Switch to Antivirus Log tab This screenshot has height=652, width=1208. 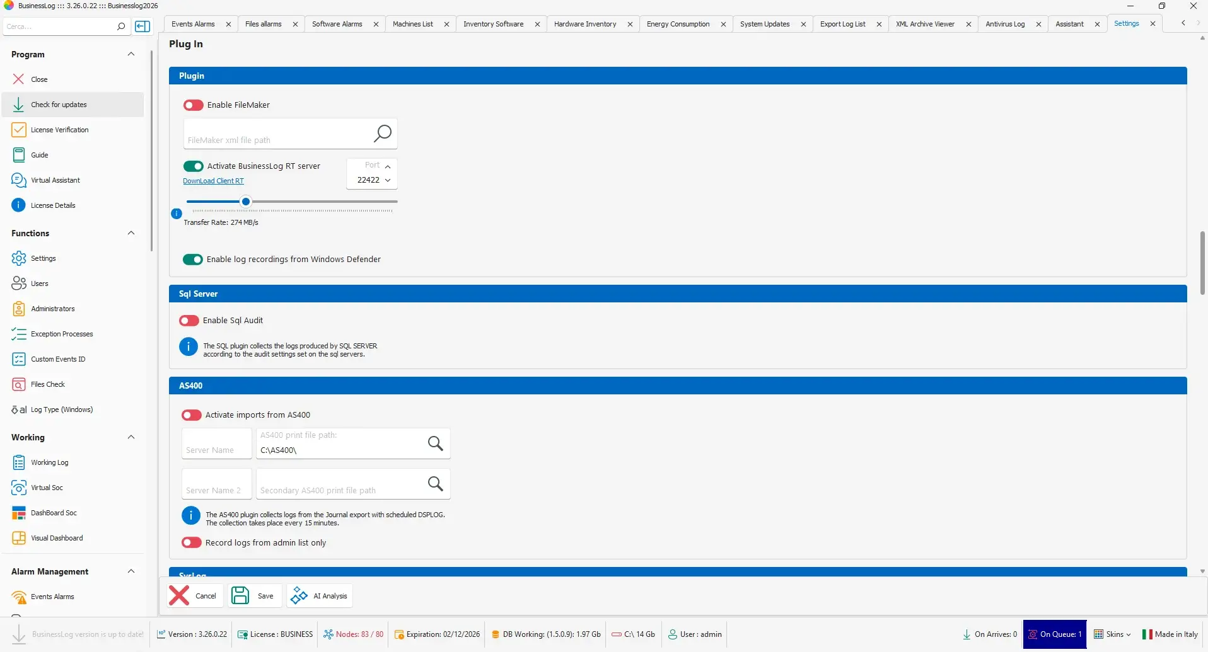1005,24
